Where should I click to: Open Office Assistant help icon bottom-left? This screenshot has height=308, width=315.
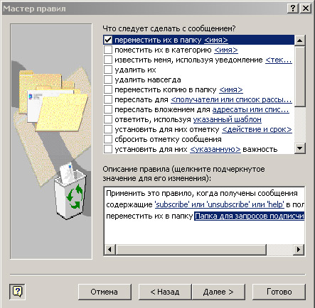(17, 292)
